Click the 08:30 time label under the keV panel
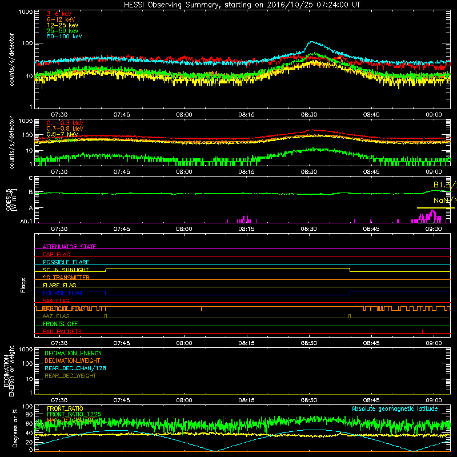457x457 pixels. [308, 115]
